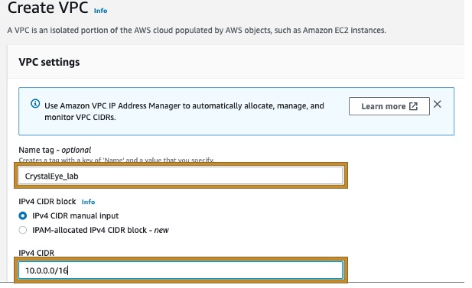Click the IPv4 CIDR input field

click(181, 270)
